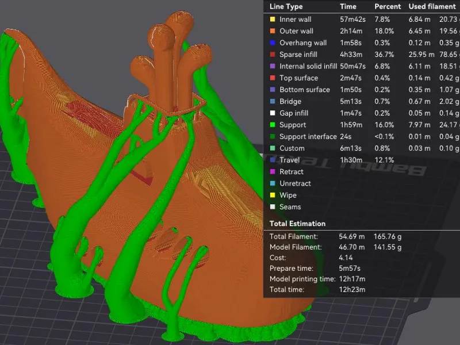Click Total Filament value 54.69 m

tap(352, 236)
